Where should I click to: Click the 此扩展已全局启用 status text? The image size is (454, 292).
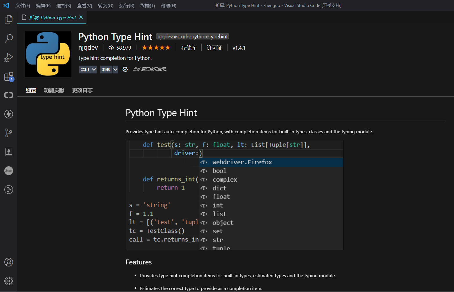tap(150, 69)
